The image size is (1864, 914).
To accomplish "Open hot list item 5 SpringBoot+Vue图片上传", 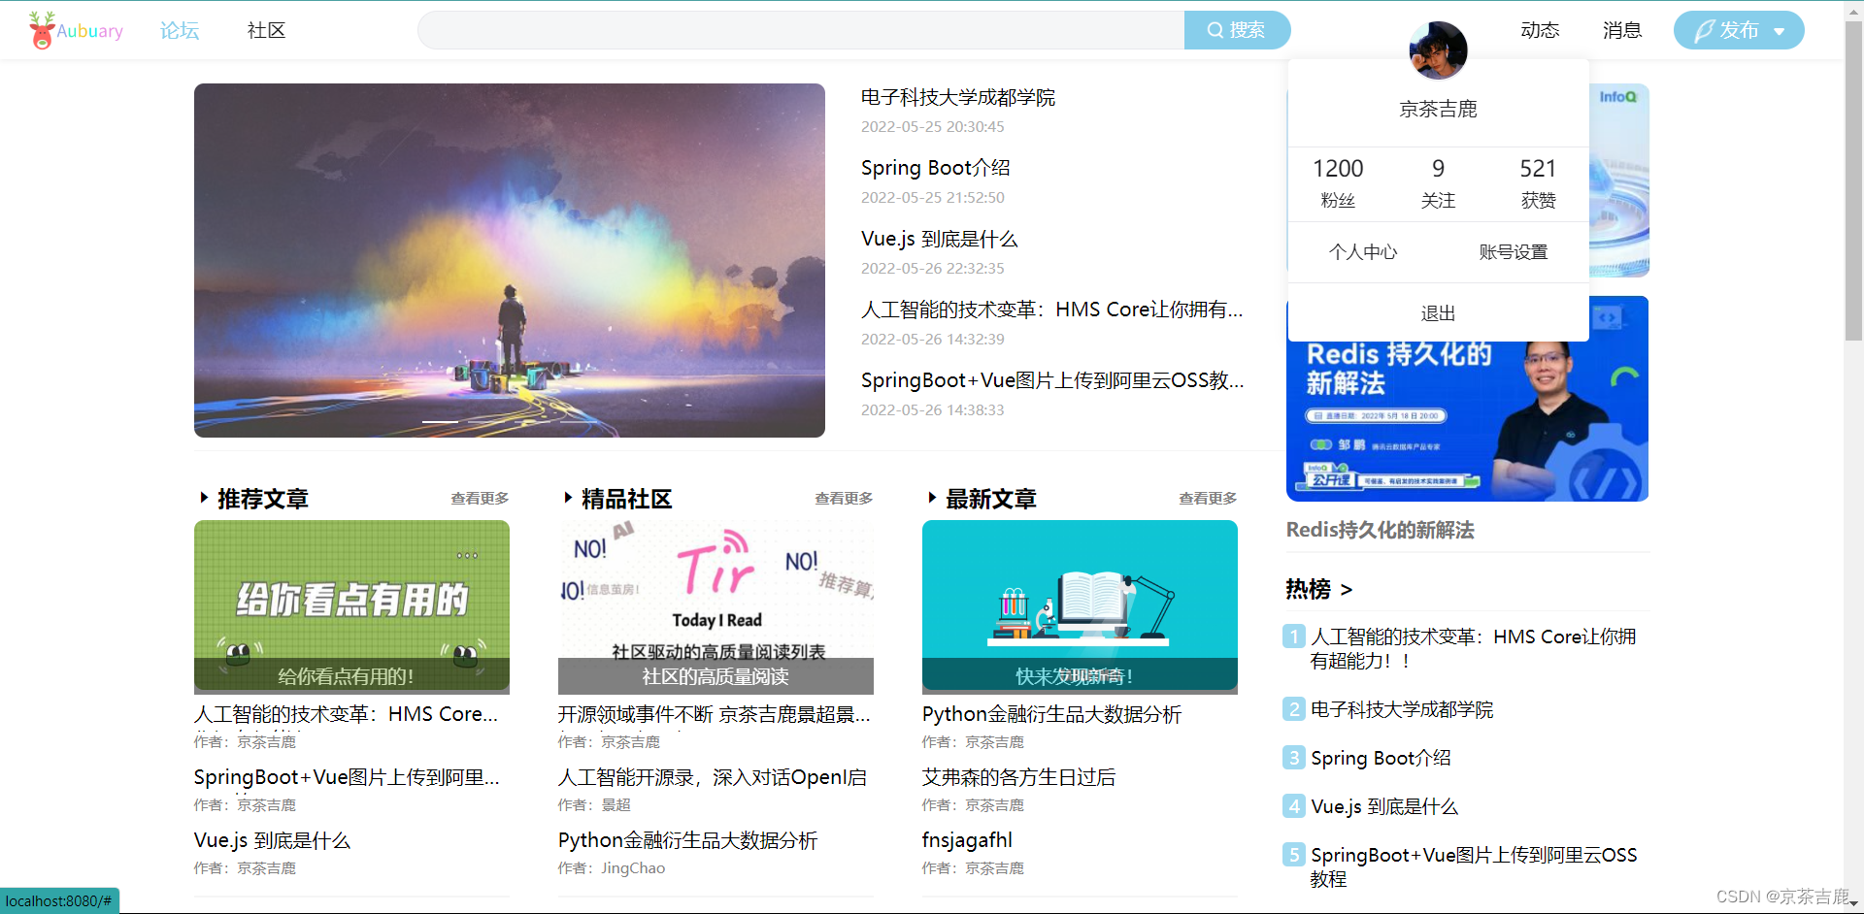I will (1474, 866).
